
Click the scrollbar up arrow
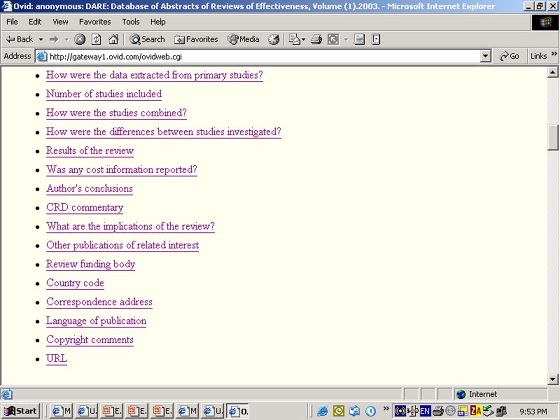point(552,72)
